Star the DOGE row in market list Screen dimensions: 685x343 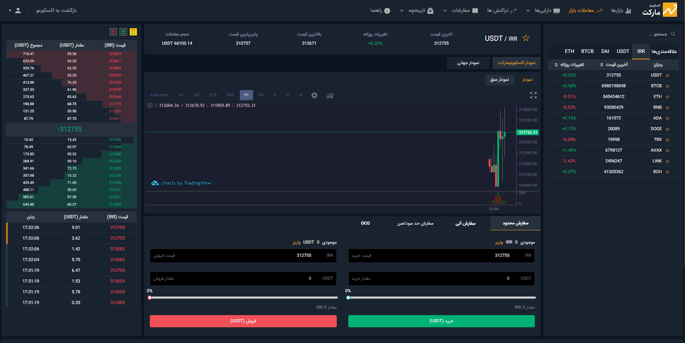coord(667,129)
